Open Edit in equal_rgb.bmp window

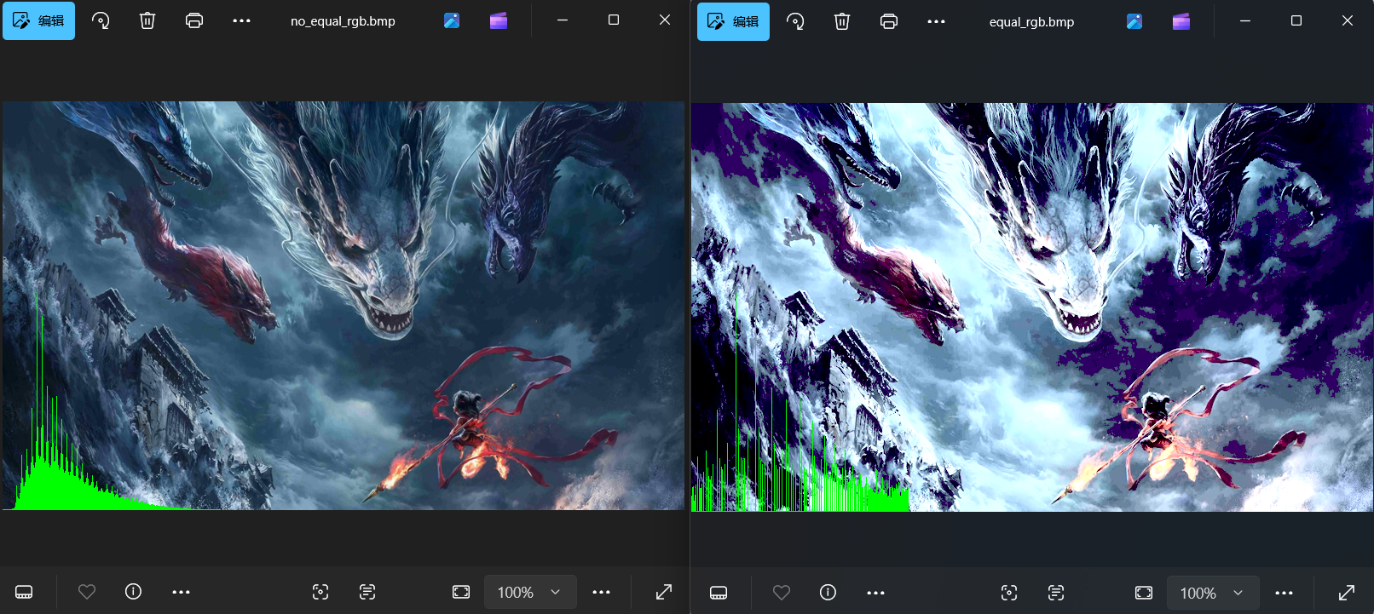(733, 21)
